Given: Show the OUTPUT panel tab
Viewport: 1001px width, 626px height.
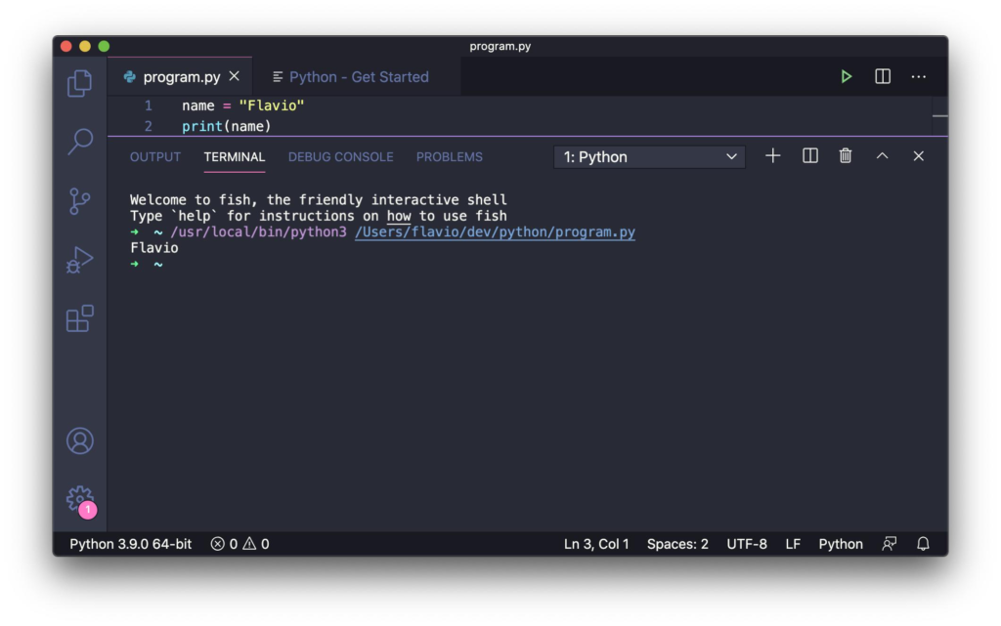Looking at the screenshot, I should pyautogui.click(x=155, y=157).
